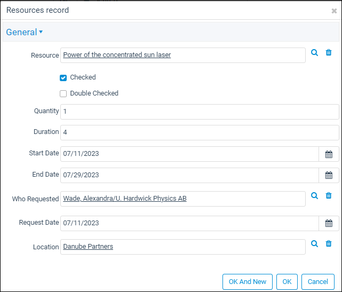Viewport: 342px width, 292px height.
Task: Search Who Requested with magnifier icon
Action: 314,195
